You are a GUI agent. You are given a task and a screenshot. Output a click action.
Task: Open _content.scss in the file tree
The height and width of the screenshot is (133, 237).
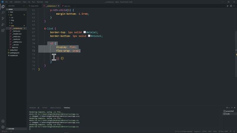tap(17, 28)
